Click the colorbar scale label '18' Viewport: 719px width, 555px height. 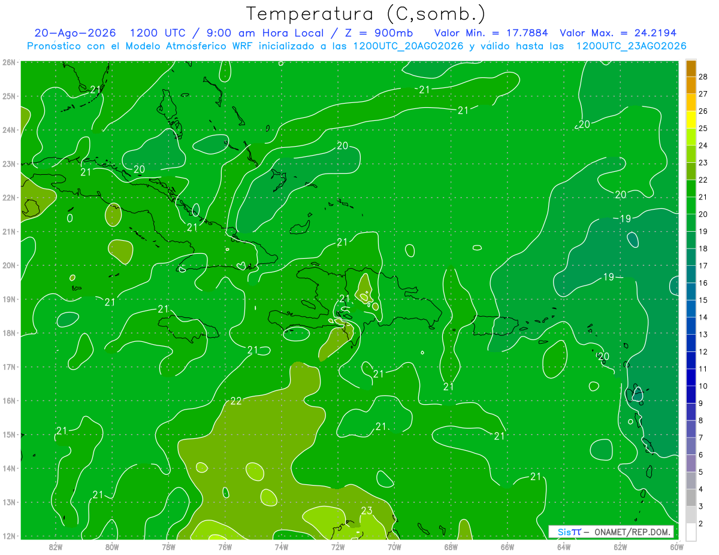pyautogui.click(x=703, y=248)
